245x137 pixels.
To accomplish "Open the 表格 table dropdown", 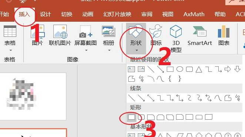I will click(10, 38).
